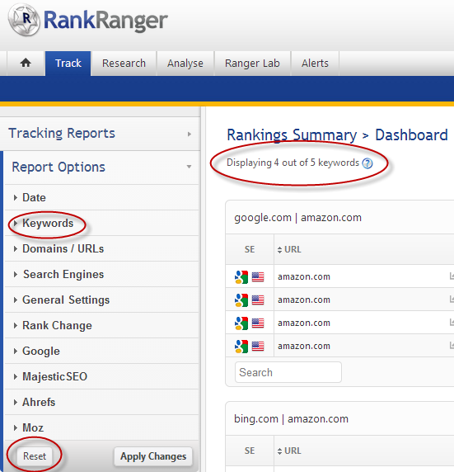
Task: Click the Search field under google.com table
Action: [x=288, y=372]
